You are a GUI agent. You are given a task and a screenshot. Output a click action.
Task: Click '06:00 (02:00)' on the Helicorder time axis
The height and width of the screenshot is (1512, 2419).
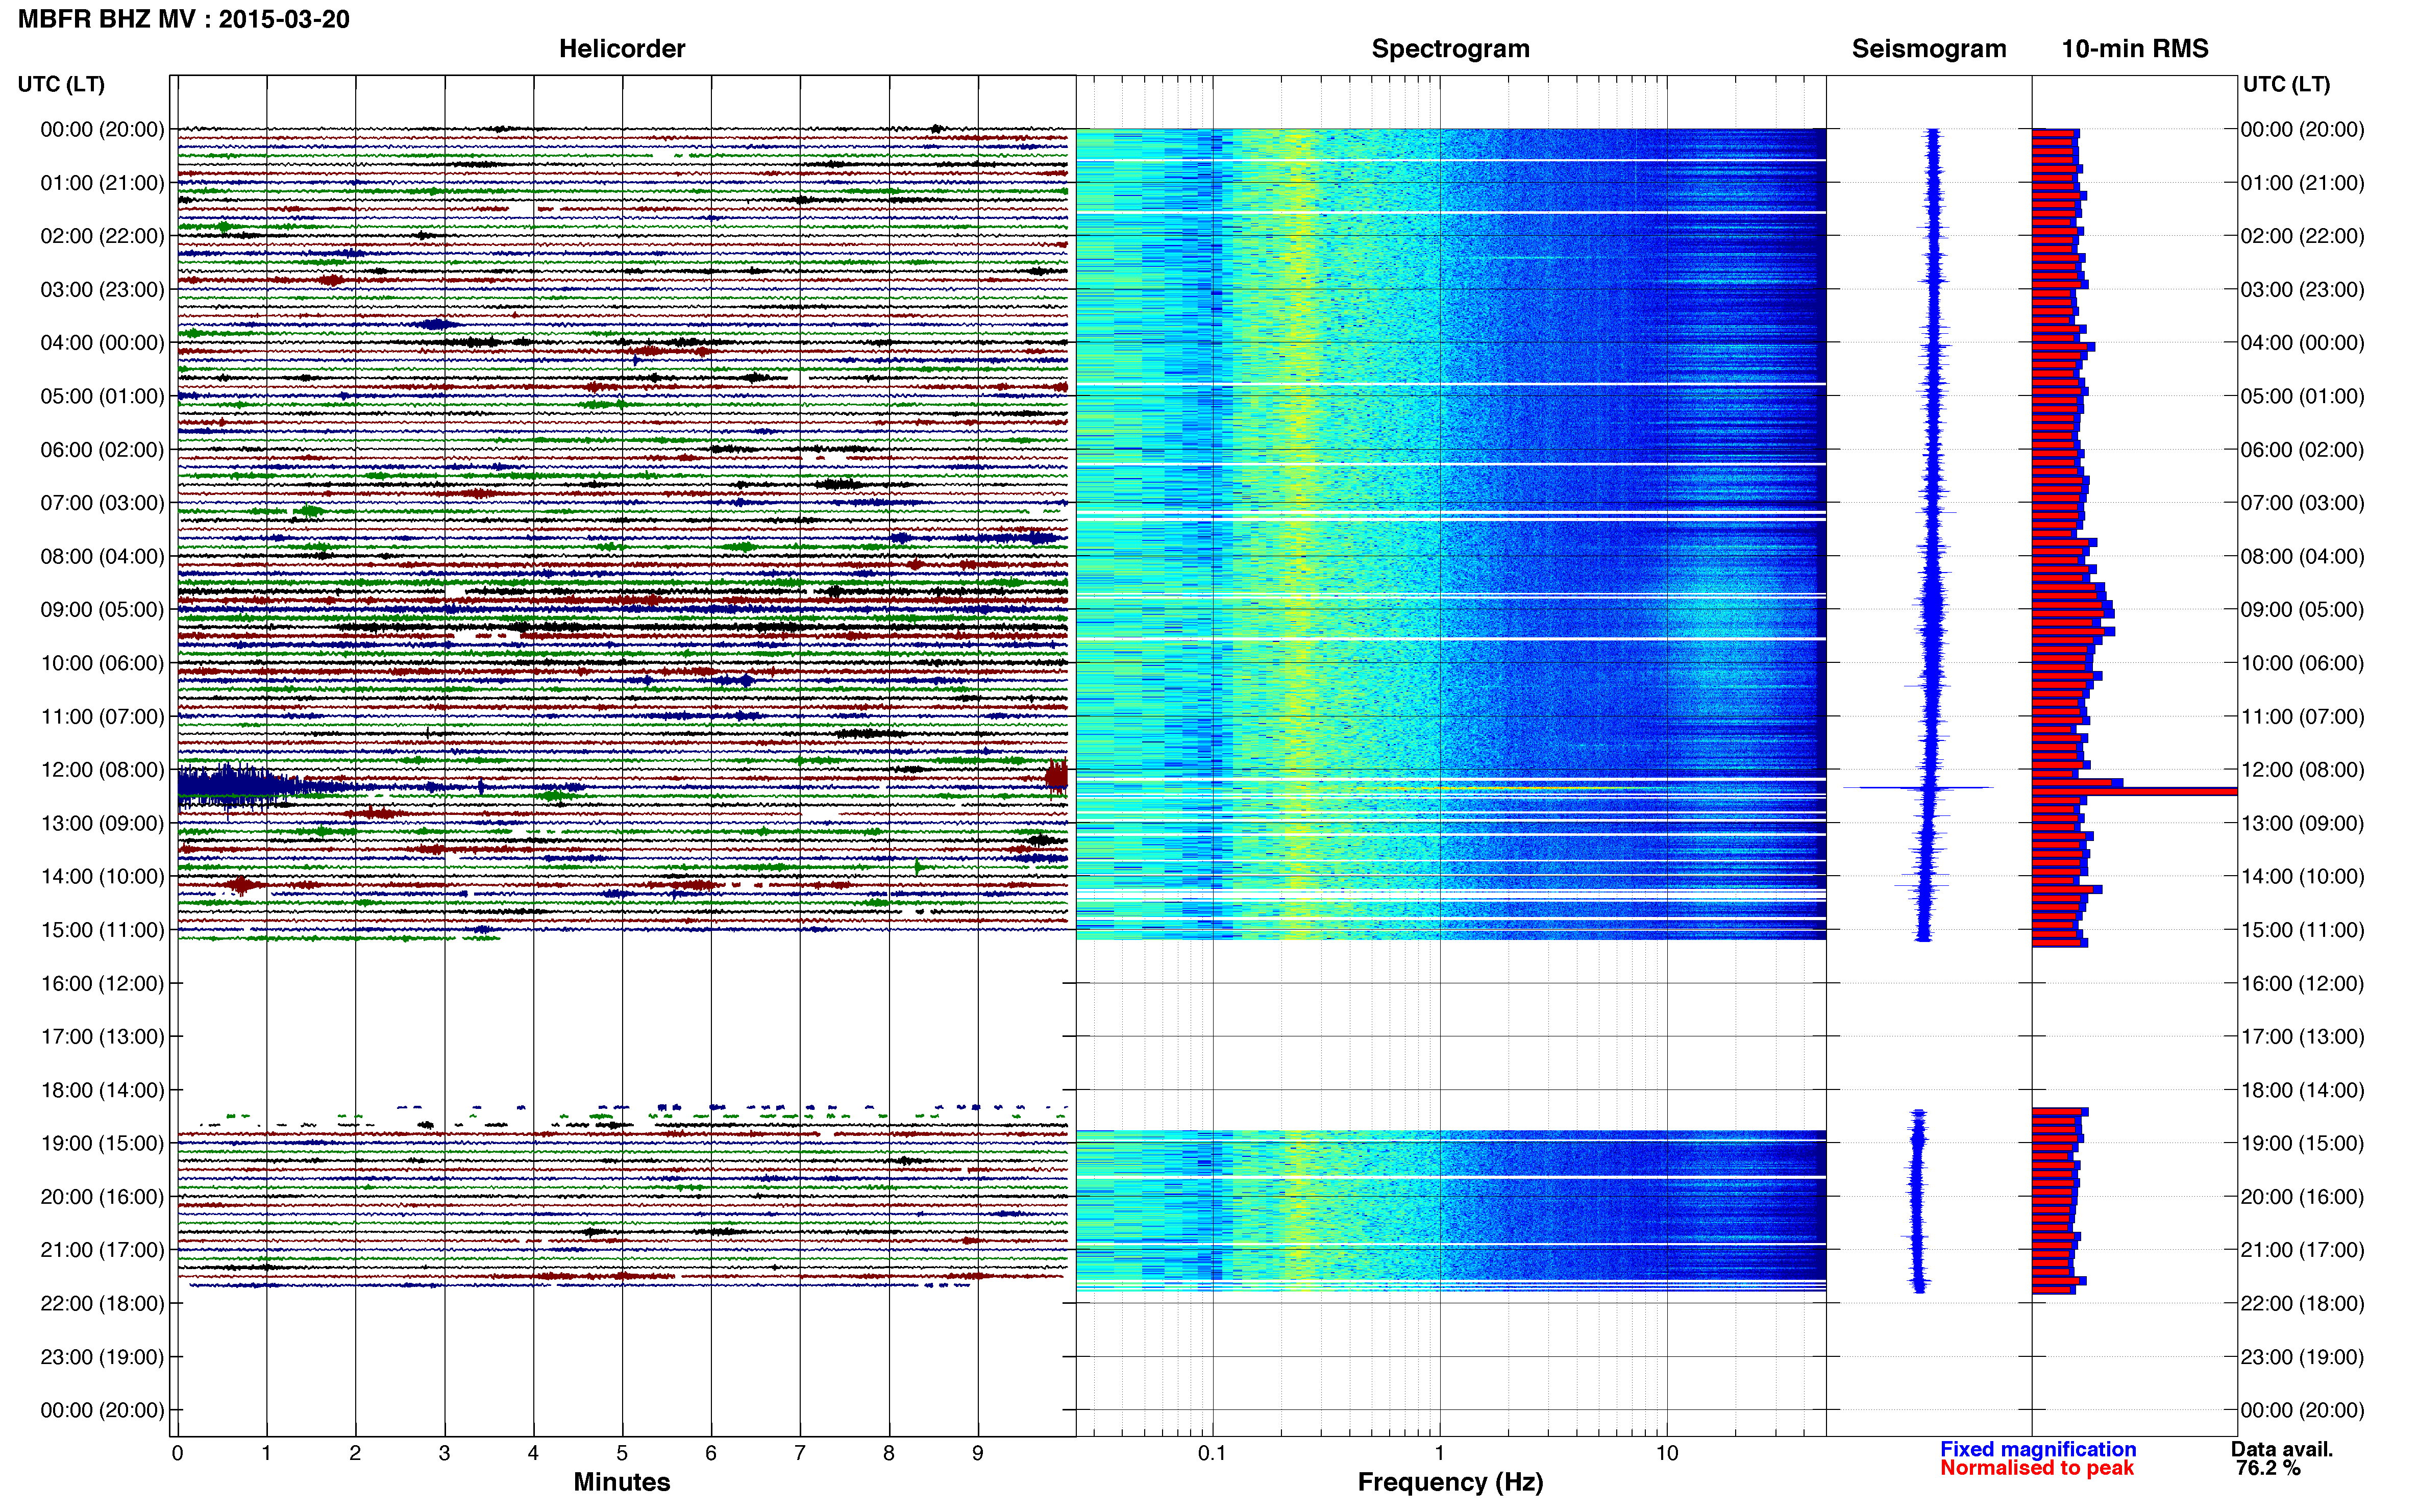102,450
